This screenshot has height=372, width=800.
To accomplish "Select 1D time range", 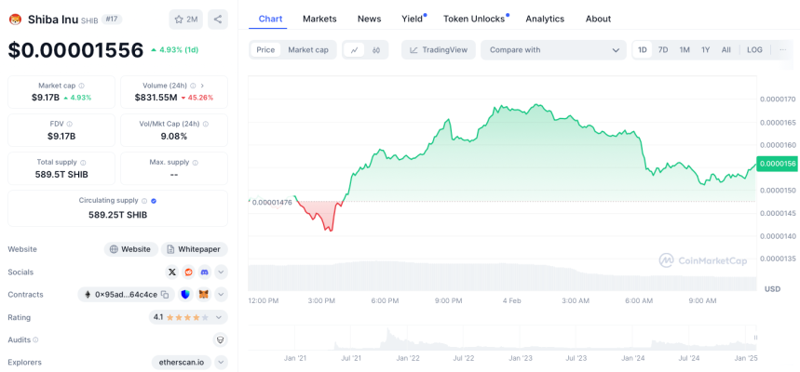I will tap(643, 50).
